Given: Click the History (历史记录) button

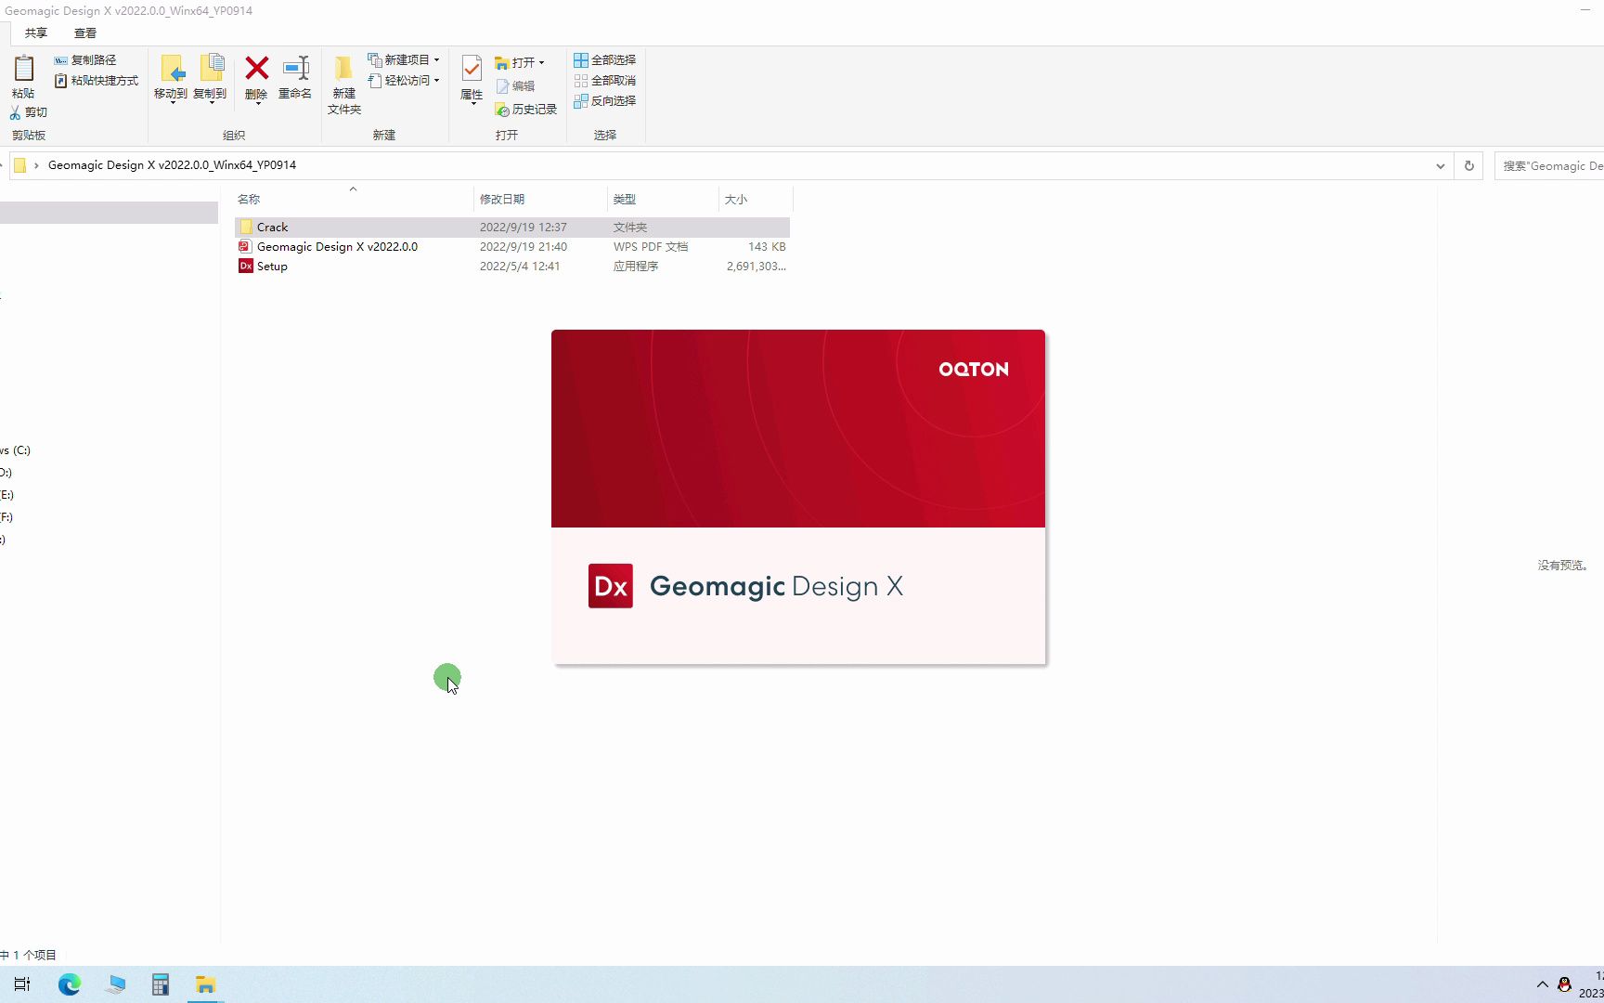Looking at the screenshot, I should [526, 110].
